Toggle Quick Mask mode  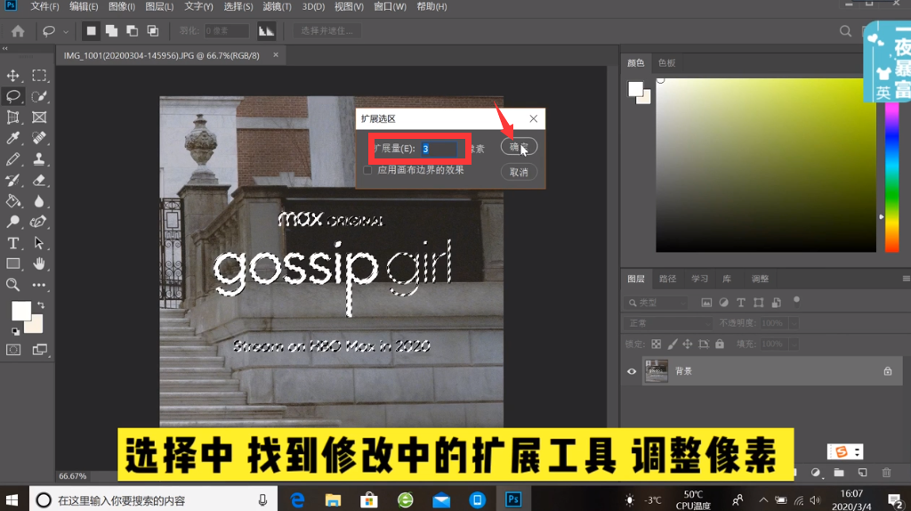click(13, 349)
